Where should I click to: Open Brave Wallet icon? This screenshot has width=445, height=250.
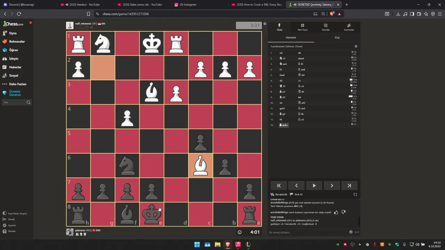coord(419,14)
